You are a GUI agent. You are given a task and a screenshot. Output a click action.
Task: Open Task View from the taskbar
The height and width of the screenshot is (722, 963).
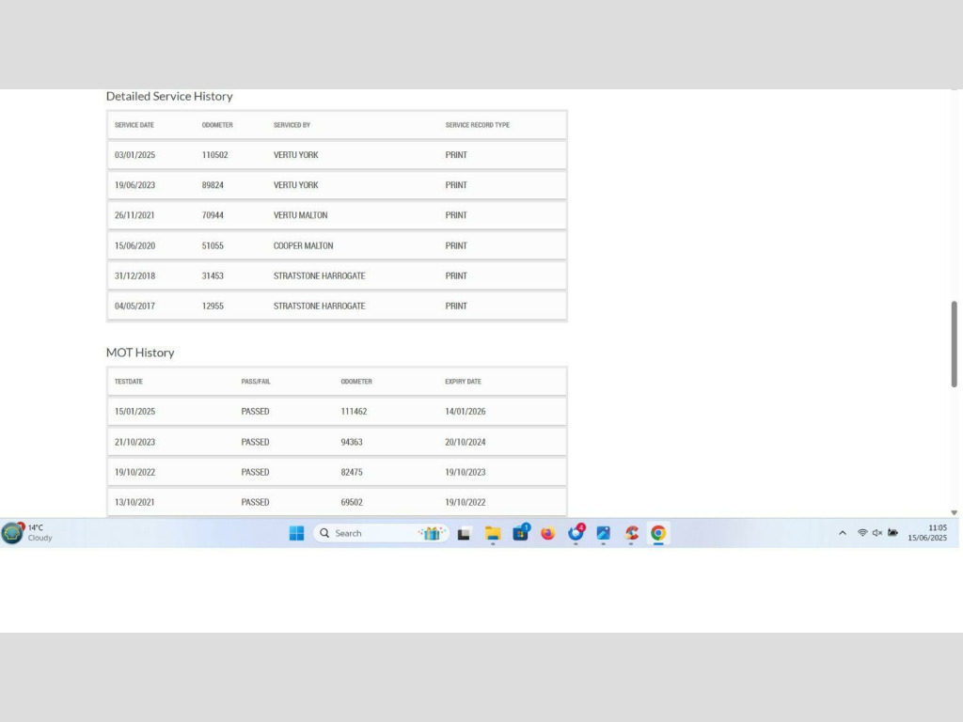(x=464, y=534)
